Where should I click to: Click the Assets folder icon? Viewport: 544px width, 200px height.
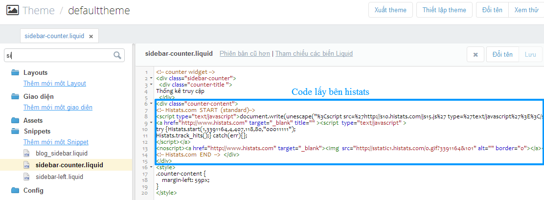click(15, 120)
